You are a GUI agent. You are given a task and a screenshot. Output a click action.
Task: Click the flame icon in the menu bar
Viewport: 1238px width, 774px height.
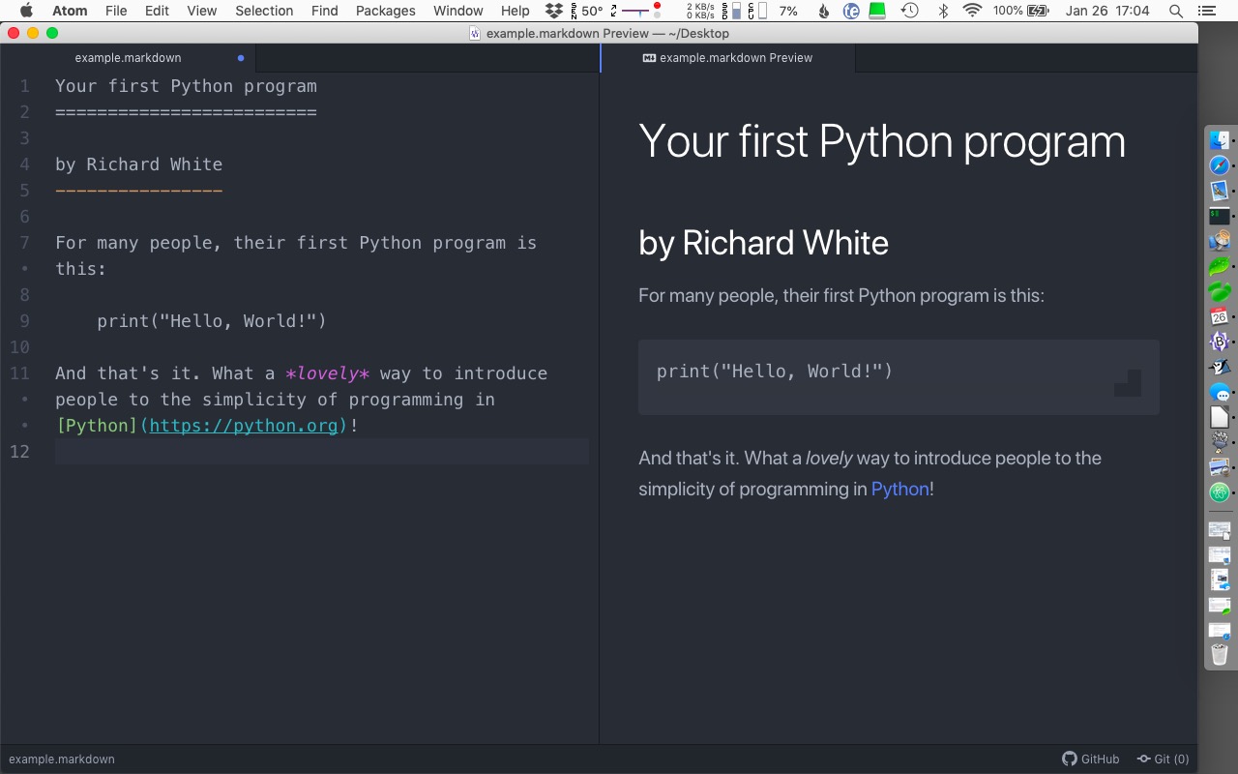[x=824, y=11]
